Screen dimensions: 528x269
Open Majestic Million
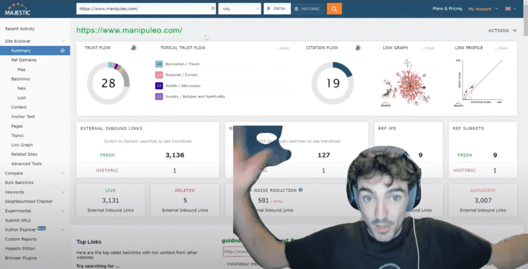[x=20, y=248]
